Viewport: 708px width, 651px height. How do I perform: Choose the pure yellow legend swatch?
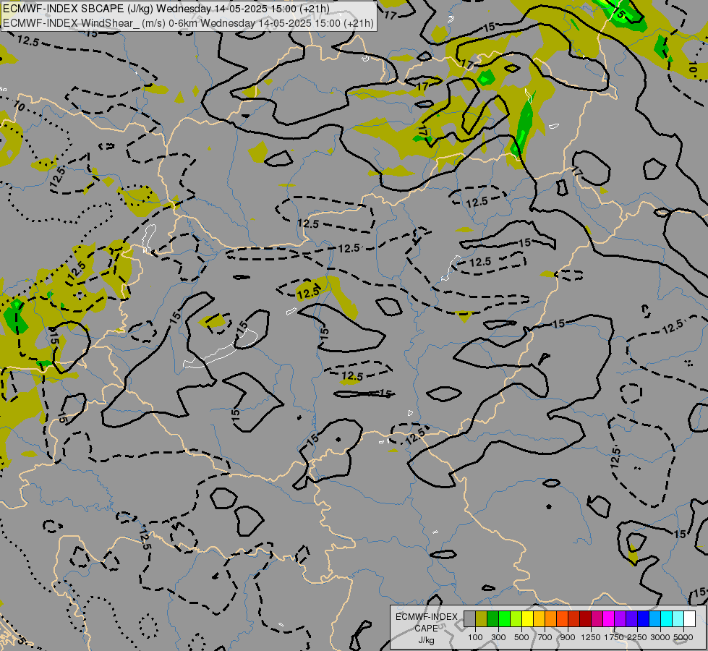point(527,618)
